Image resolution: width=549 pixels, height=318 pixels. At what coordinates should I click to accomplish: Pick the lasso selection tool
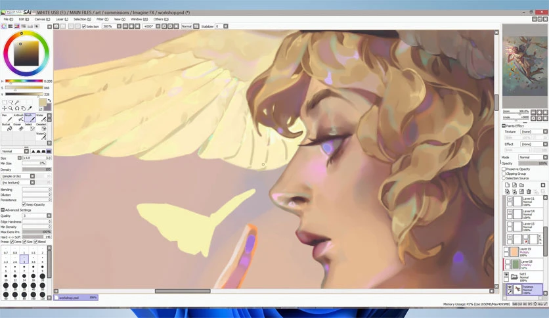(11, 102)
